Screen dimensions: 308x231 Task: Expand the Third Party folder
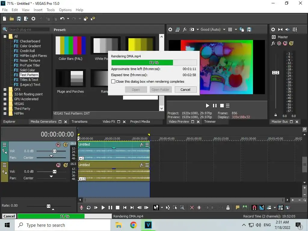pyautogui.click(x=5, y=109)
